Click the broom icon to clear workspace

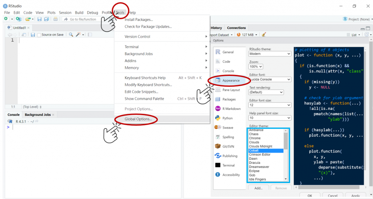[x=264, y=34]
